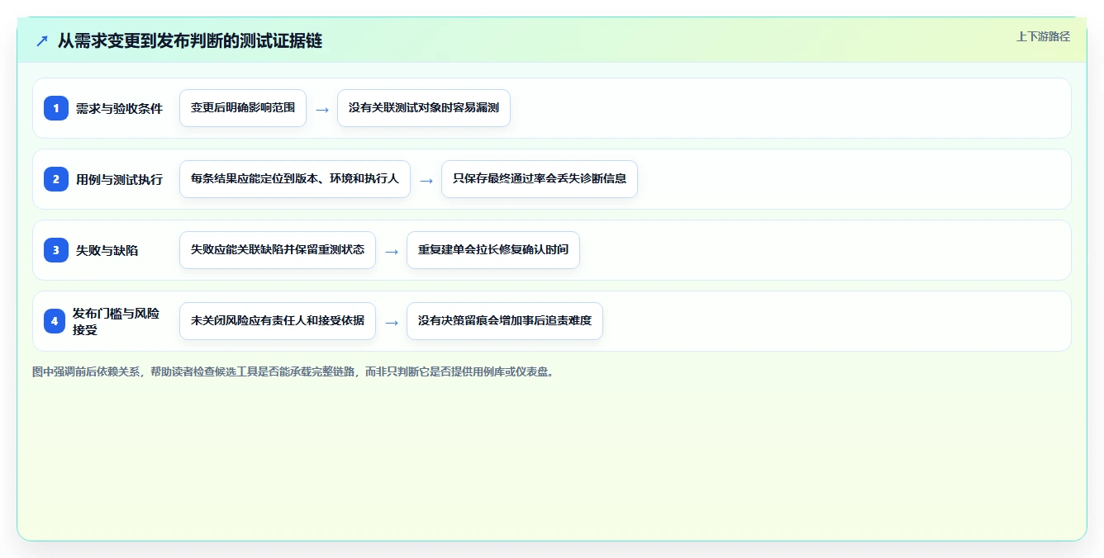
Task: Click the 未关闭风险应有责任人和接受依据 box
Action: point(278,321)
